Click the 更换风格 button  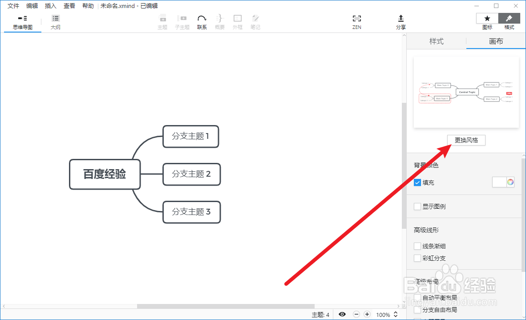466,140
